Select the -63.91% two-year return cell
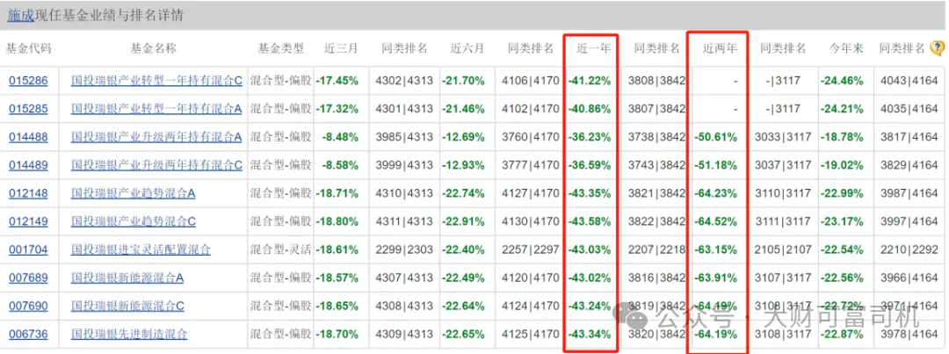 coord(717,278)
